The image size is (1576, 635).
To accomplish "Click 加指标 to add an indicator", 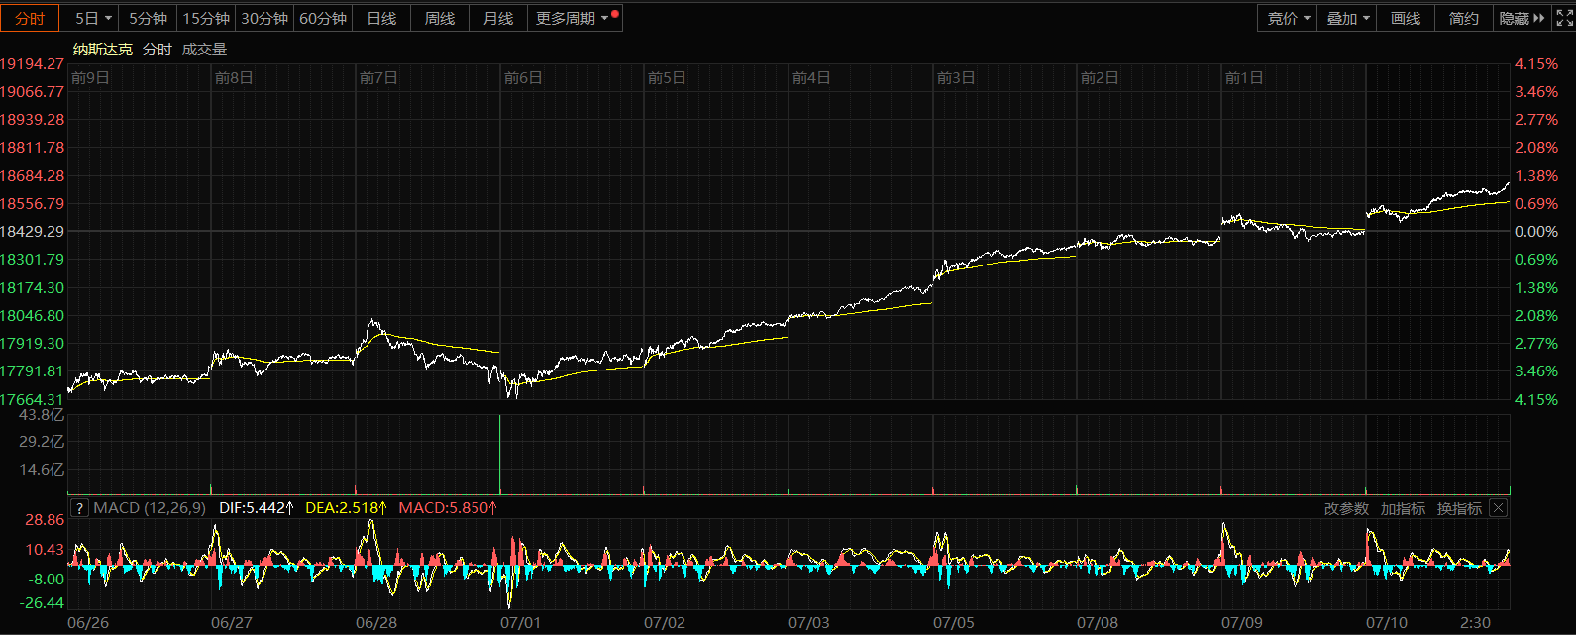I will coord(1403,508).
